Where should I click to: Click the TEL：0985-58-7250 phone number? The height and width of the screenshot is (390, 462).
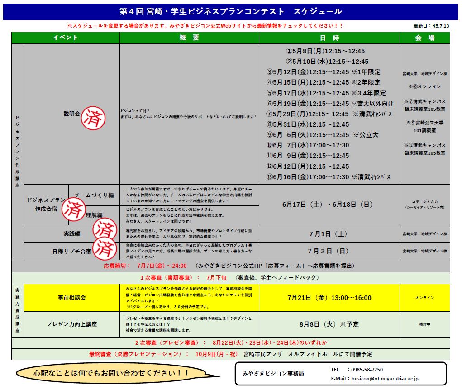pyautogui.click(x=357, y=370)
